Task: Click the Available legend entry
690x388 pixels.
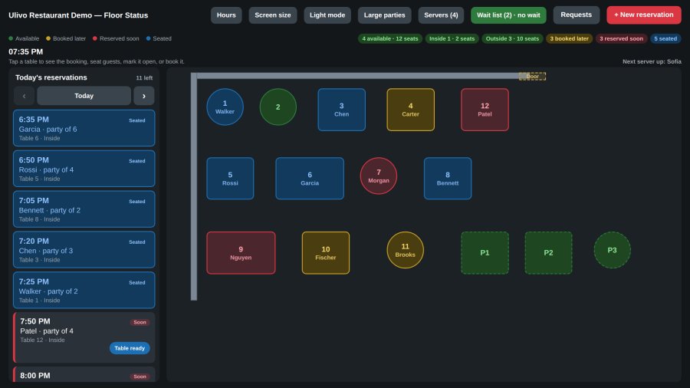Action: tap(24, 38)
